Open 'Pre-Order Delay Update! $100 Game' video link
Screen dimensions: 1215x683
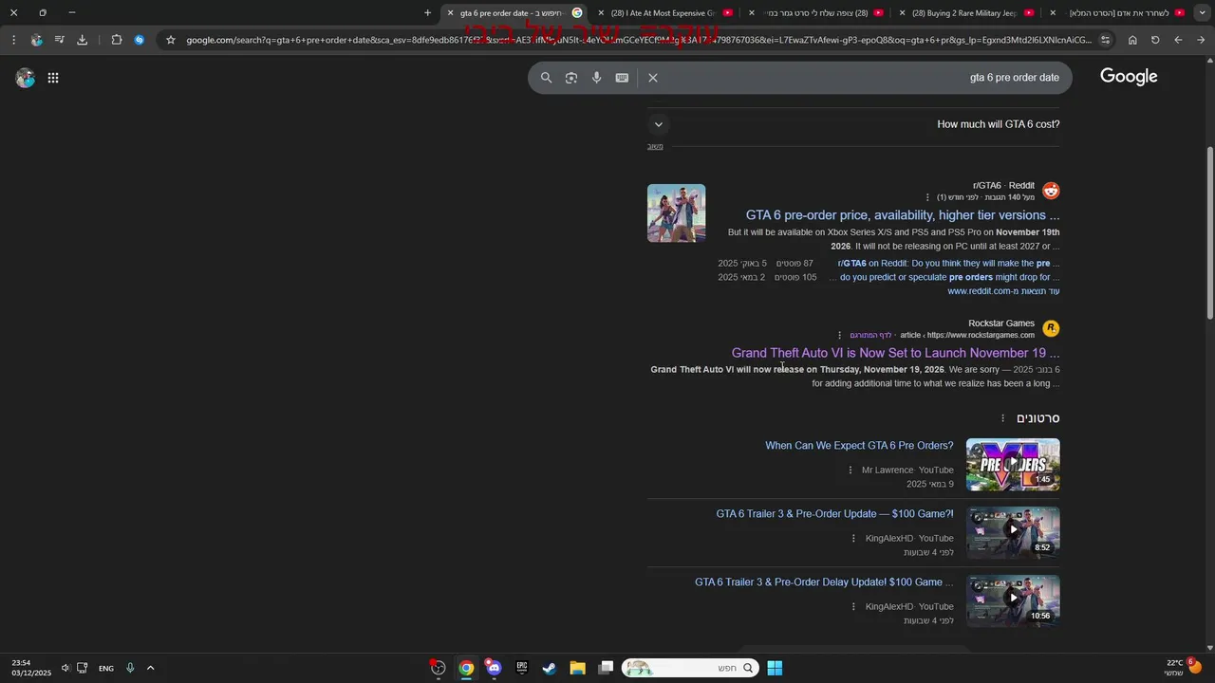tap(824, 582)
